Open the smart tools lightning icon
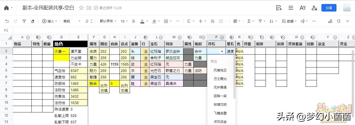The width and height of the screenshot is (355, 125). pos(303,21)
